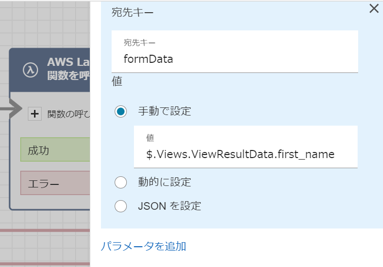Click the 値 field with $.Views.ViewResultData.first_name

pyautogui.click(x=246, y=155)
